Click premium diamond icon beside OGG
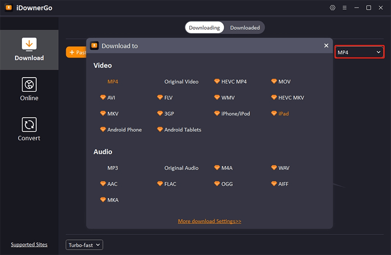 pyautogui.click(x=217, y=183)
